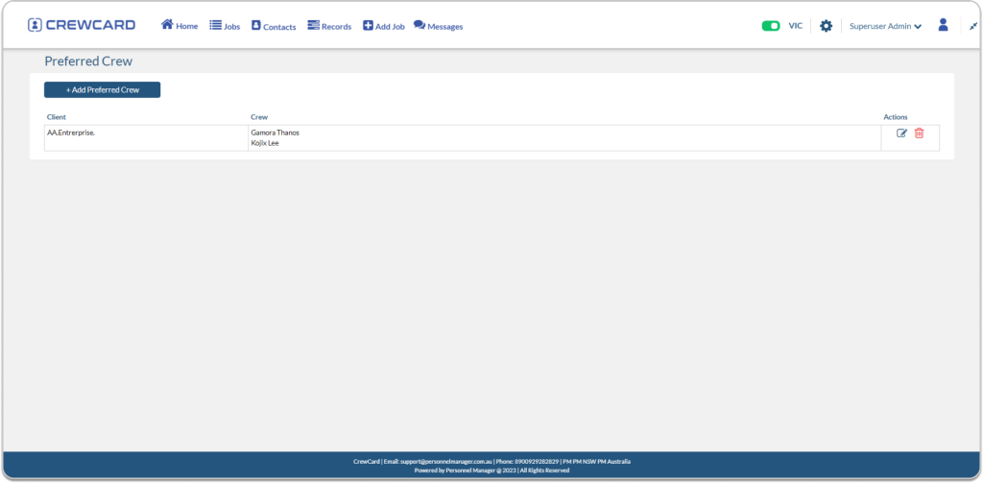Click the Gamora Thanos crew name
Image resolution: width=983 pixels, height=483 pixels.
click(275, 133)
